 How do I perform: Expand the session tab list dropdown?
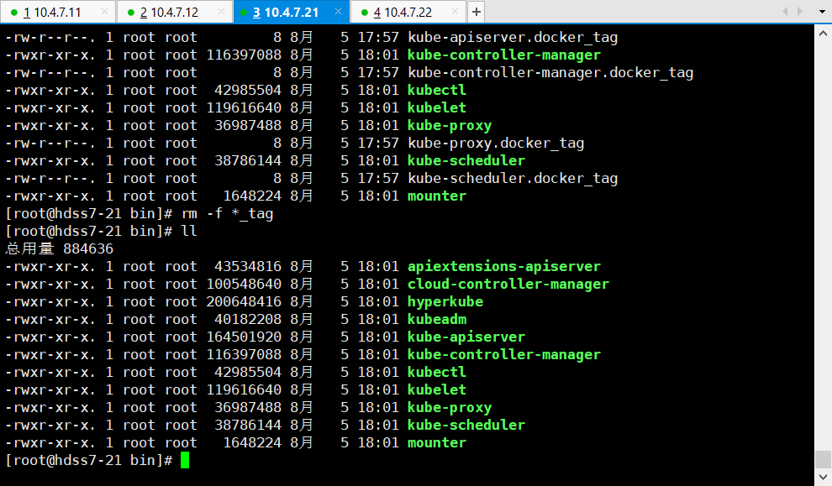pyautogui.click(x=821, y=12)
